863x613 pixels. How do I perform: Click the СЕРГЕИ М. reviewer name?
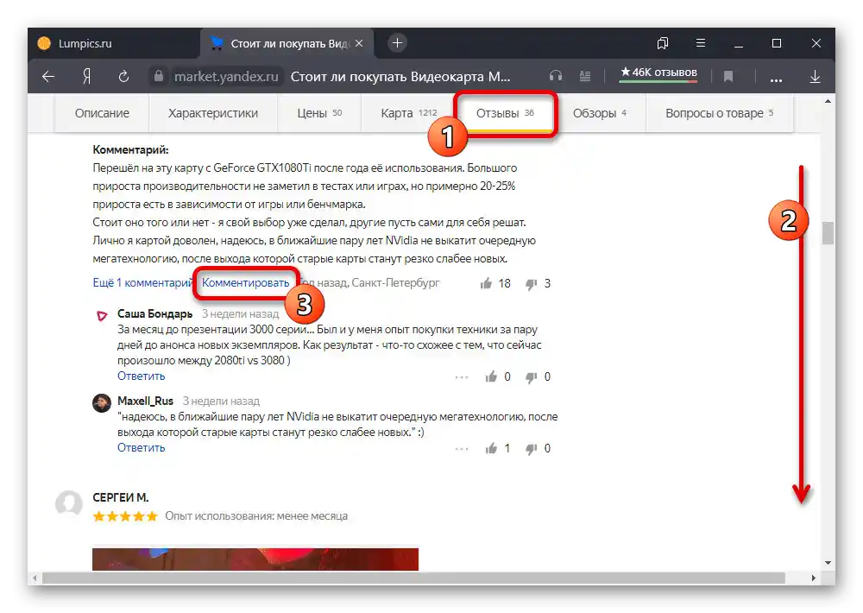point(121,497)
